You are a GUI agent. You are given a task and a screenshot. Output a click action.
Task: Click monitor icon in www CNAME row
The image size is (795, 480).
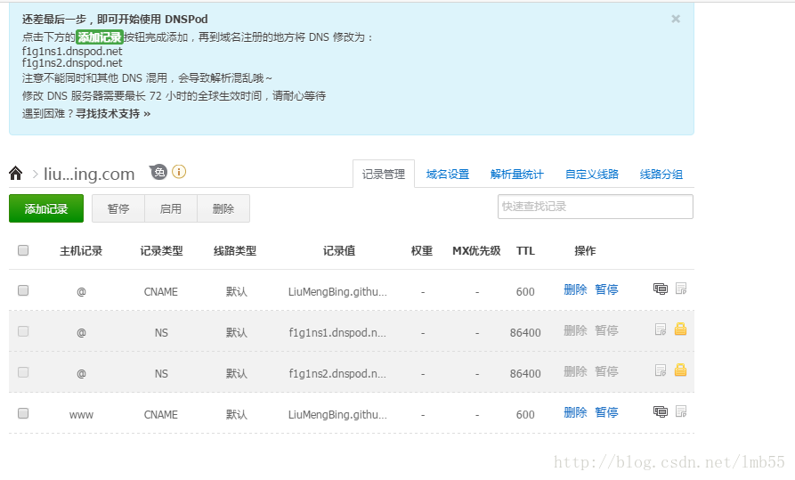[x=661, y=411]
